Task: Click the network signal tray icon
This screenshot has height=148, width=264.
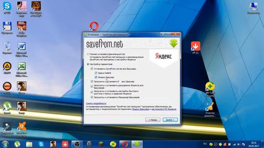Action: coord(234,144)
